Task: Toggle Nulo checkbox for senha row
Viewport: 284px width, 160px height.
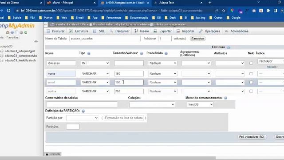Action: pos(251,91)
